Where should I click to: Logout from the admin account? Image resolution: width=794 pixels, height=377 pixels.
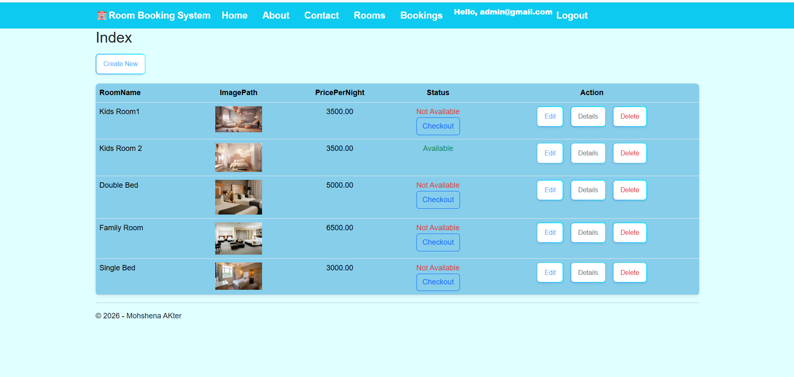(x=572, y=15)
